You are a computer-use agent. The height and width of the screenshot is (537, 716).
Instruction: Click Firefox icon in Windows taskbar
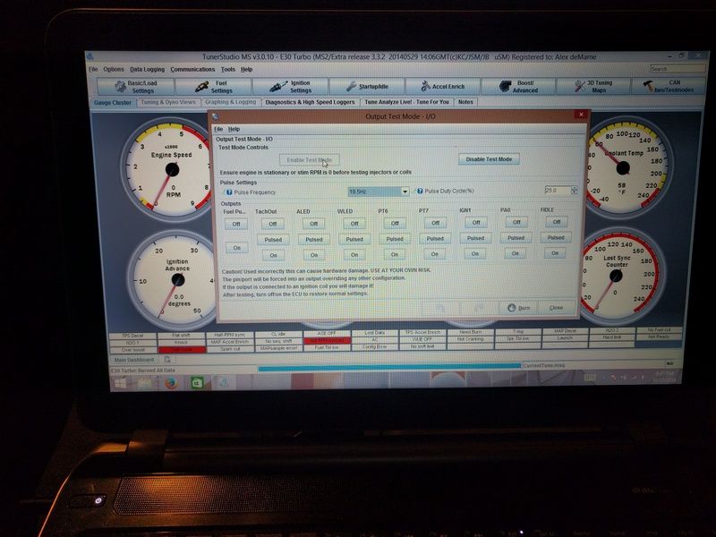pos(169,382)
